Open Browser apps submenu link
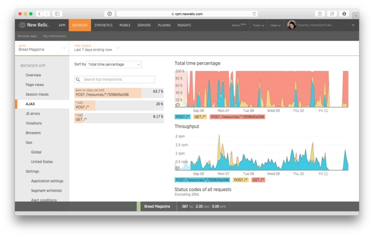 [x=27, y=36]
